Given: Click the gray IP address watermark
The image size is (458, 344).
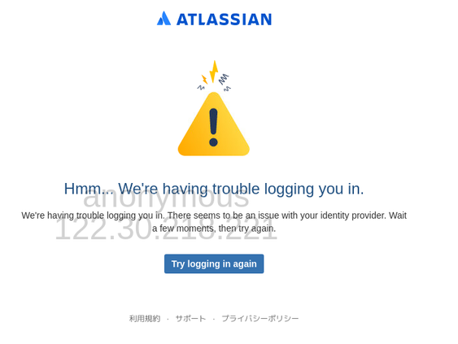Looking at the screenshot, I should pyautogui.click(x=166, y=230).
